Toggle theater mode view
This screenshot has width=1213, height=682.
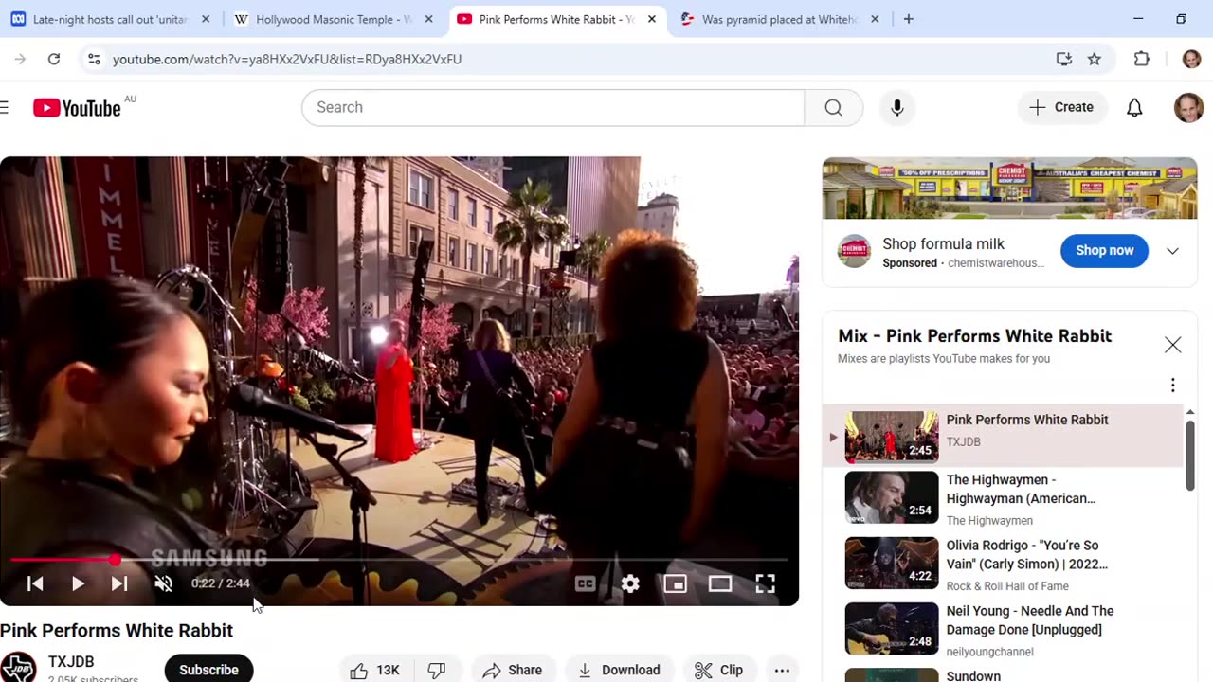[720, 583]
